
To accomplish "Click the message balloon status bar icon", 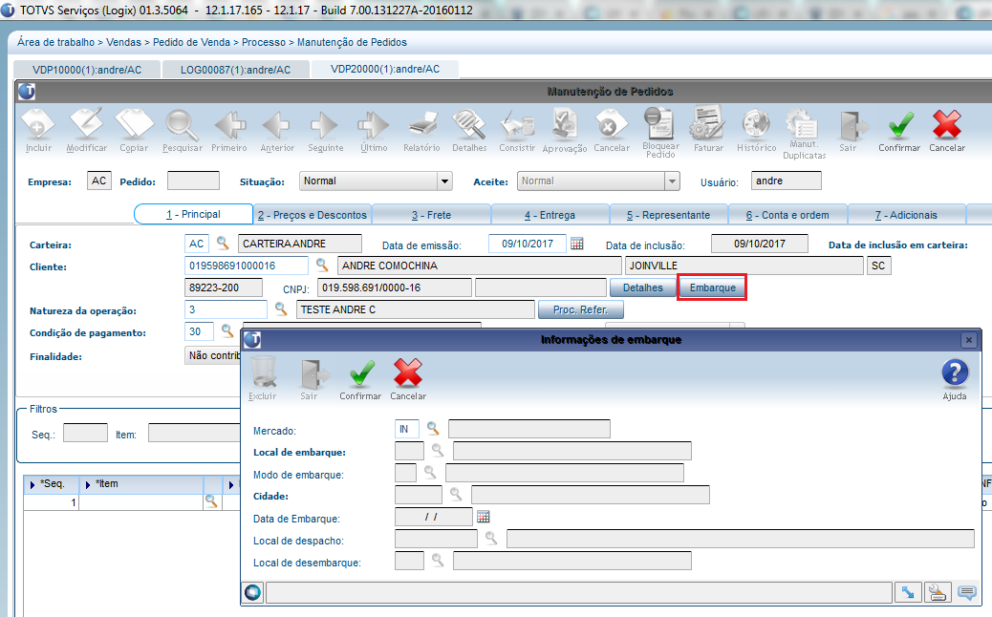I will point(967,592).
